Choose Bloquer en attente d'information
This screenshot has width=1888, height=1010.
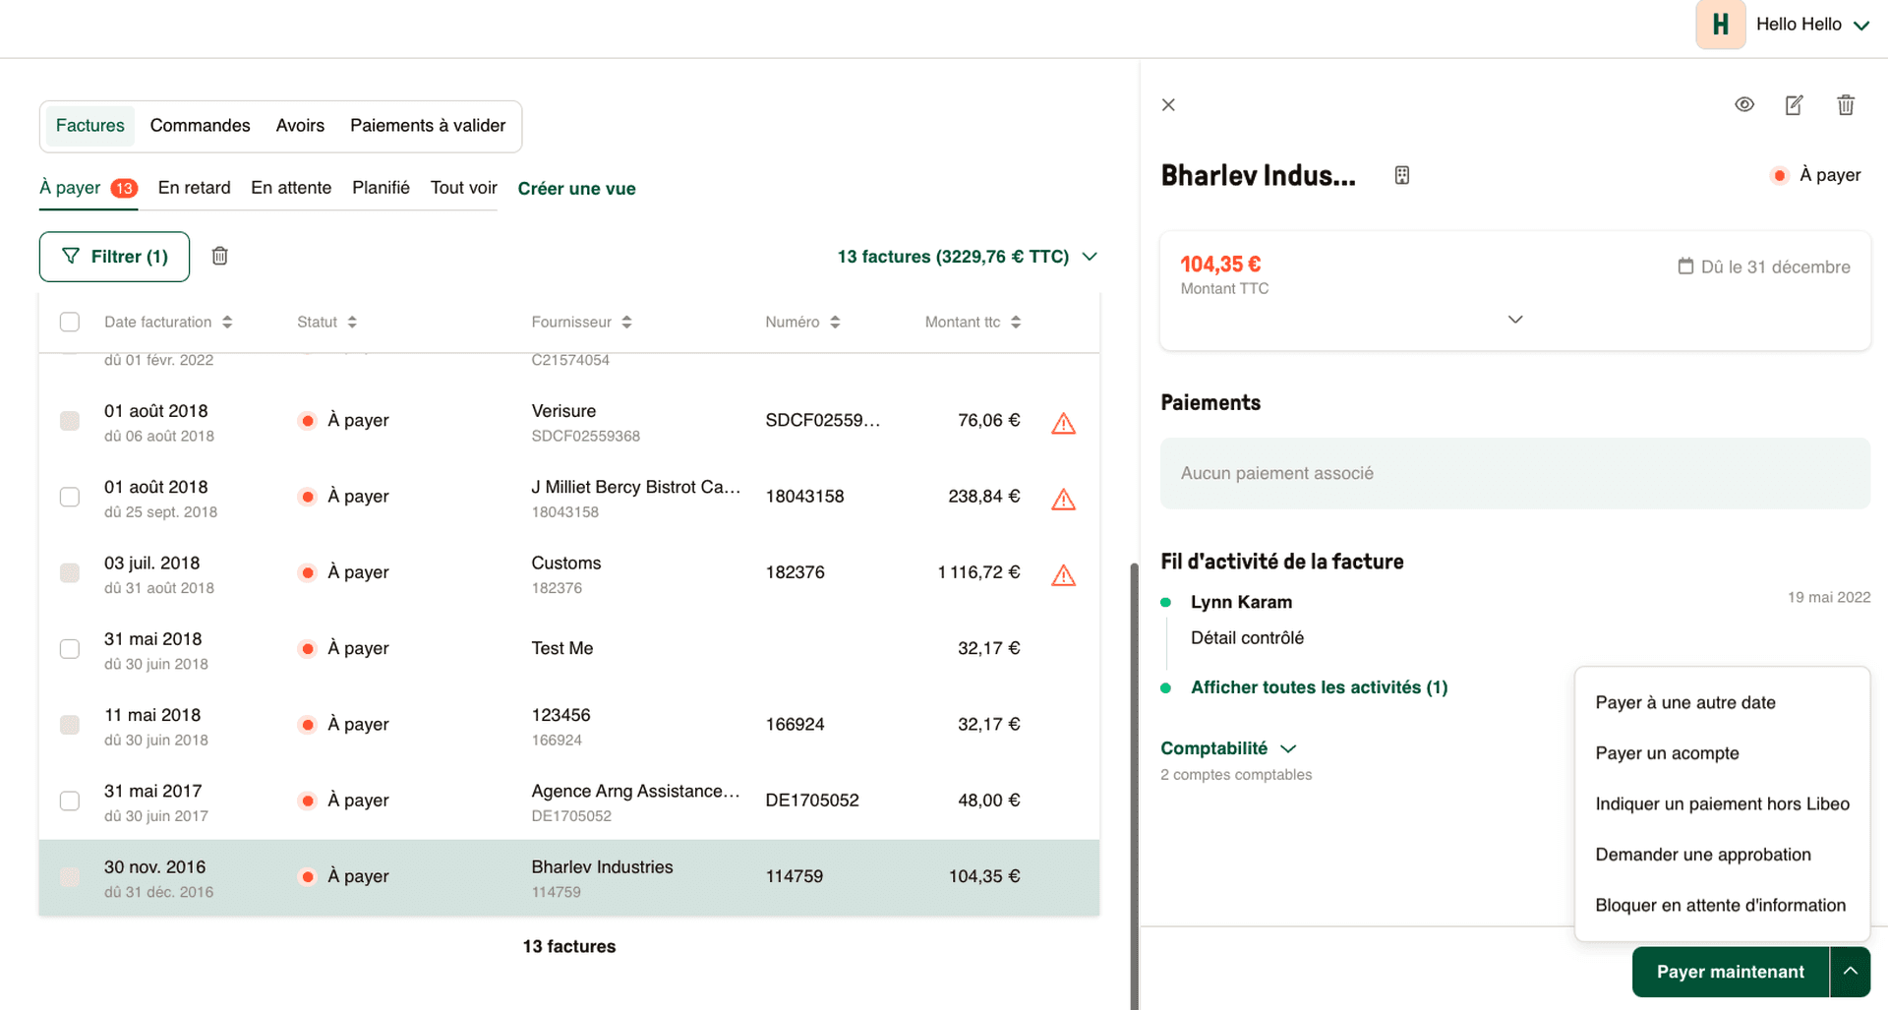[1720, 905]
